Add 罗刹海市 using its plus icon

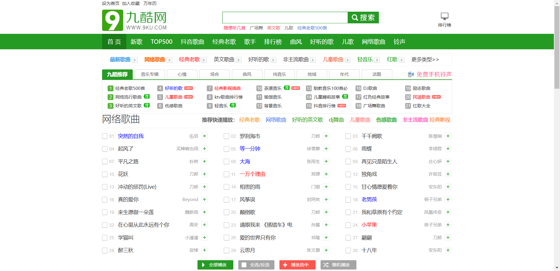coord(326,136)
